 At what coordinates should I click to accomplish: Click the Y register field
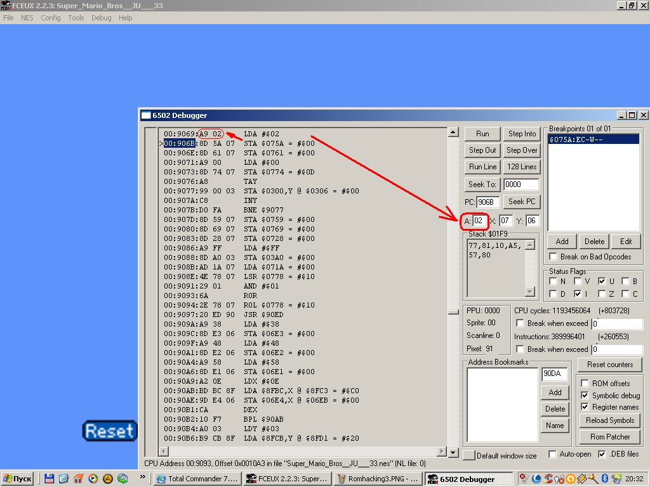(x=533, y=221)
